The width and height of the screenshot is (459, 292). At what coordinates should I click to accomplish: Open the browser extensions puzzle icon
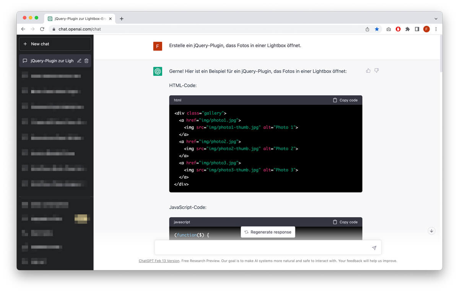(x=407, y=29)
